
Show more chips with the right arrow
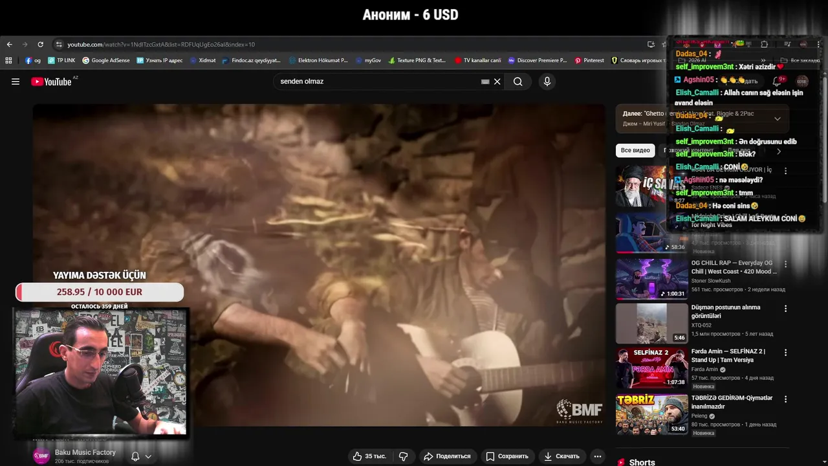point(779,151)
